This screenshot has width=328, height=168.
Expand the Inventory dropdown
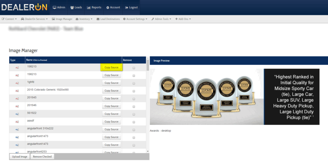84,19
